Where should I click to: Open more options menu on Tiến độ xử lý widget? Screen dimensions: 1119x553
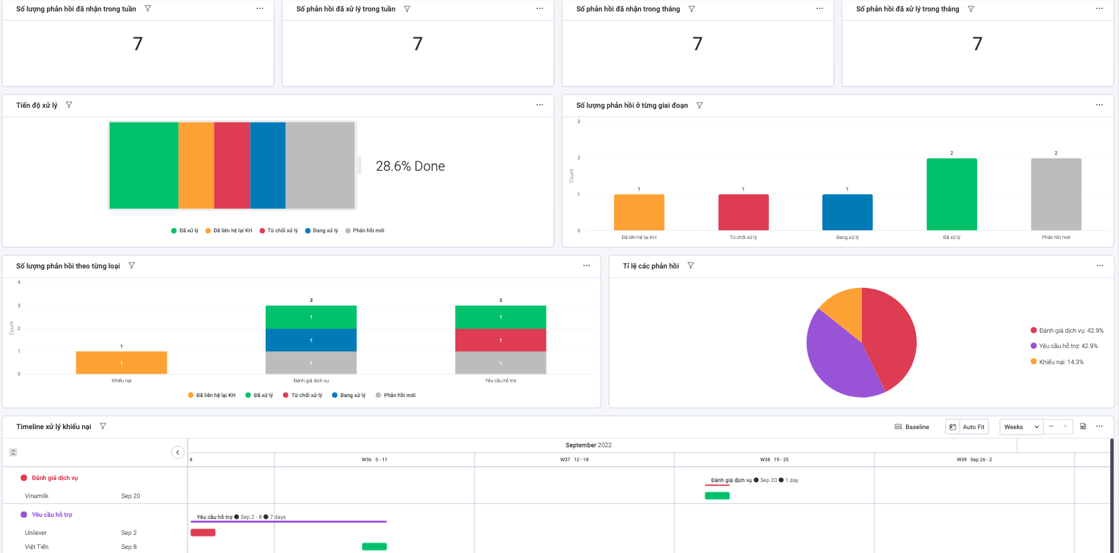[x=539, y=105]
